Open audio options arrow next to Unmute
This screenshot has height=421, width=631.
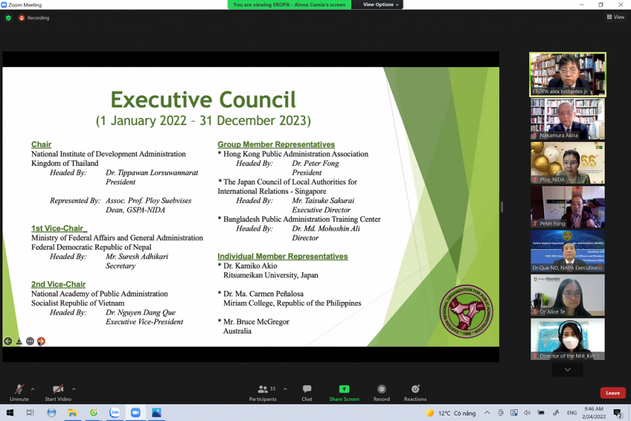pos(33,389)
